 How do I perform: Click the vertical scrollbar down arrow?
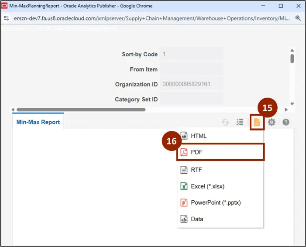pyautogui.click(x=292, y=104)
